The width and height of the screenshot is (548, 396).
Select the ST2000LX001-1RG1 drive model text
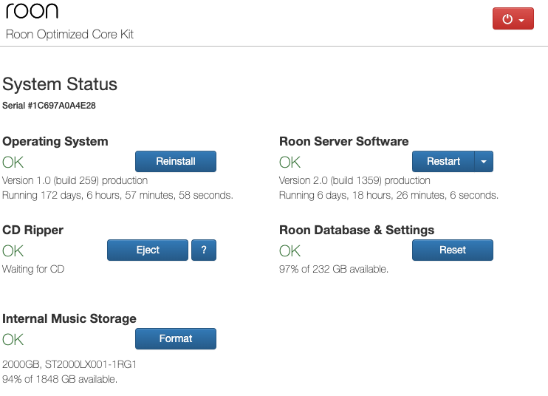tap(91, 364)
